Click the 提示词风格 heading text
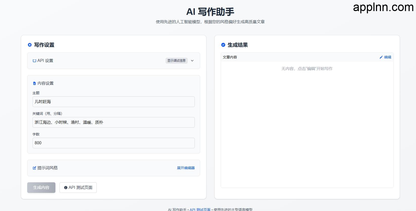Image resolution: width=416 pixels, height=211 pixels. pos(48,168)
